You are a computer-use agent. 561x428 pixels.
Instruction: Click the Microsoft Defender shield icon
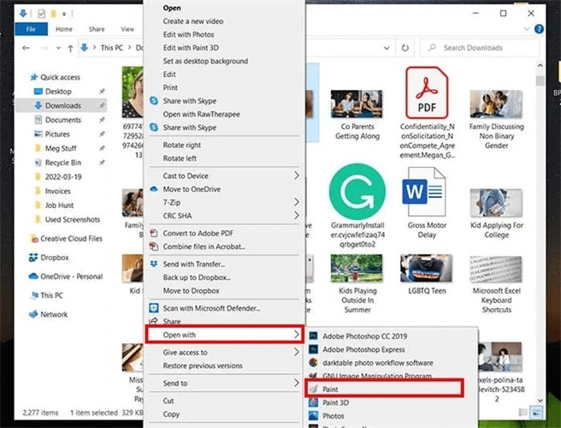pyautogui.click(x=154, y=308)
